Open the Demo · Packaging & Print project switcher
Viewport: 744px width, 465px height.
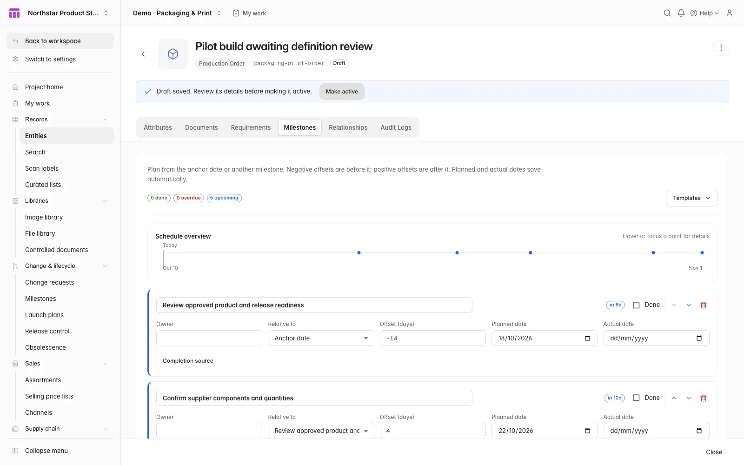[177, 13]
